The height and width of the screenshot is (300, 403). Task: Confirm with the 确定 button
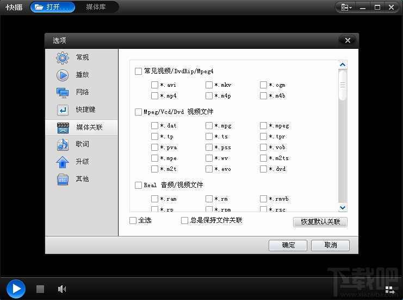click(x=288, y=245)
